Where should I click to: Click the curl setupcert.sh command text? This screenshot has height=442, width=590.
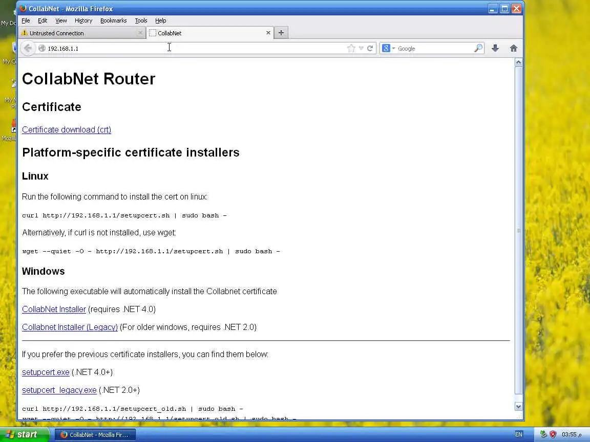pyautogui.click(x=124, y=215)
